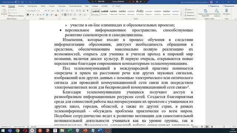Viewport: 237px width, 133px height.
Task: Click the Windows Start button
Action: coord(3,130)
